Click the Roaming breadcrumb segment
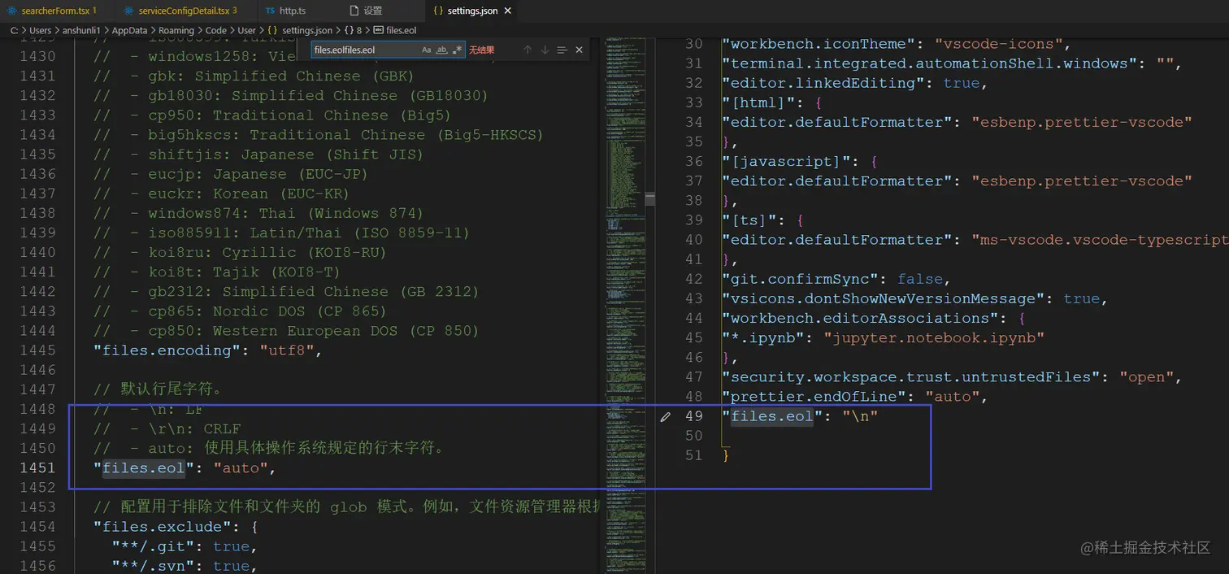This screenshot has height=574, width=1229. [x=176, y=30]
